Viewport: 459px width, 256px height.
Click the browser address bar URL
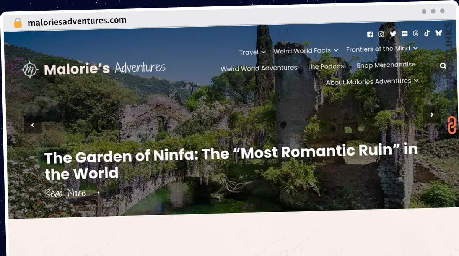(x=77, y=21)
